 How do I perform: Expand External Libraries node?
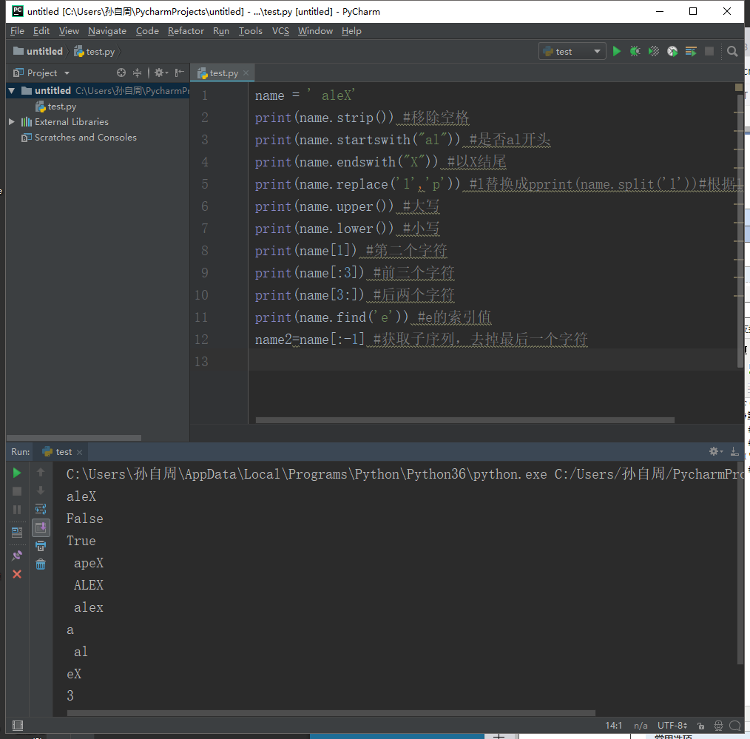click(x=12, y=121)
